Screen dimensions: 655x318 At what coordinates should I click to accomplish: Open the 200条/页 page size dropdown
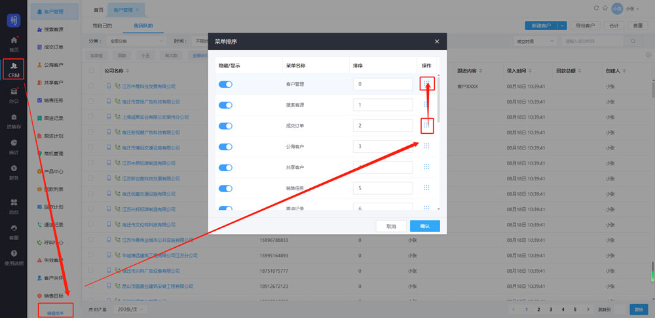(132, 309)
